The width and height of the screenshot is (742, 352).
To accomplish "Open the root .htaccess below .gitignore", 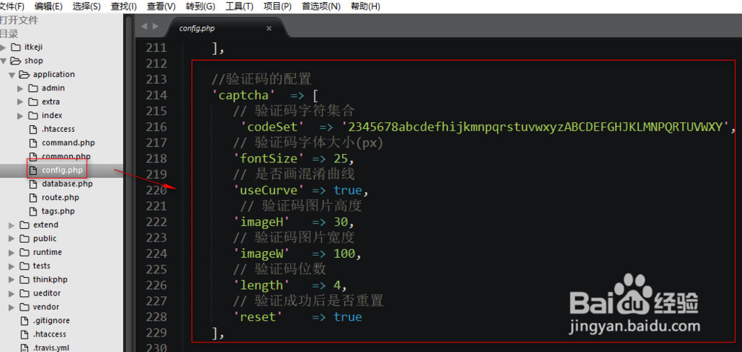I will (50, 334).
